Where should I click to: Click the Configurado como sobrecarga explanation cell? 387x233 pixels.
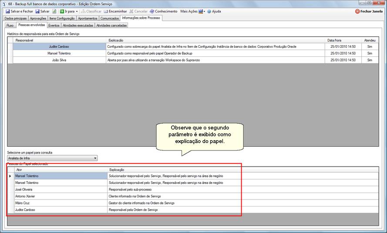pyautogui.click(x=215, y=46)
